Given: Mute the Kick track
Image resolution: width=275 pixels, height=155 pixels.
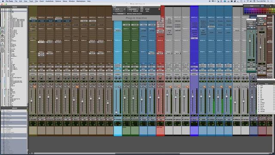Looking at the screenshot, I should click(43, 87).
